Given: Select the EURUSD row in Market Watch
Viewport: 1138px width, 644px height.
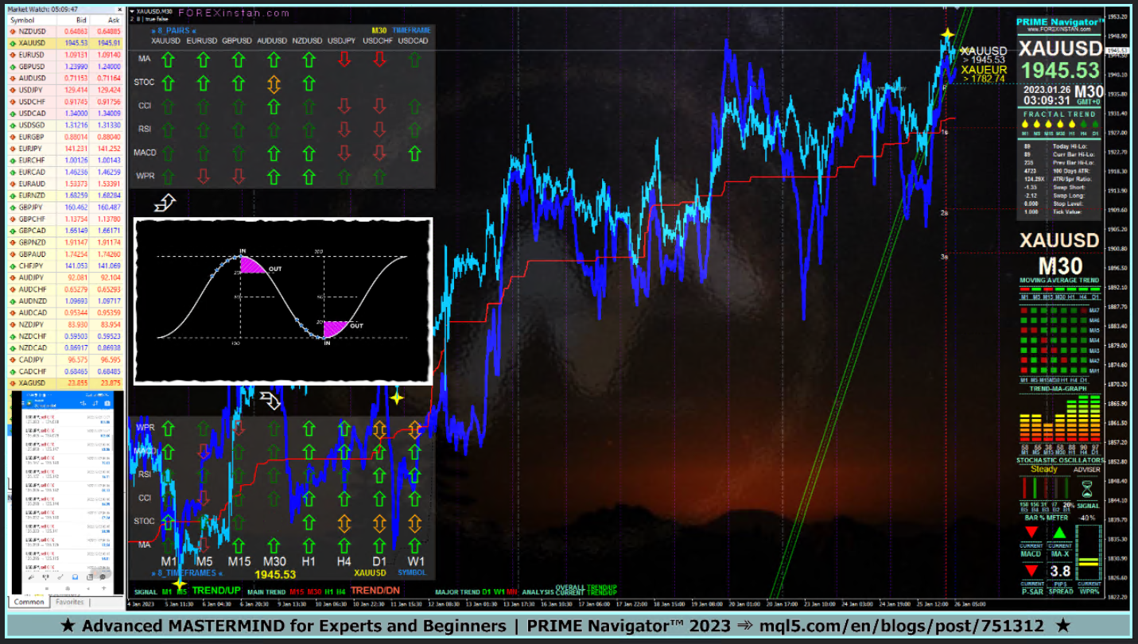Looking at the screenshot, I should click(65, 55).
